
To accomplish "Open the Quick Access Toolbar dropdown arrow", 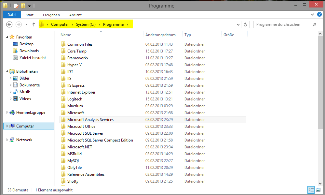I will [x=29, y=5].
